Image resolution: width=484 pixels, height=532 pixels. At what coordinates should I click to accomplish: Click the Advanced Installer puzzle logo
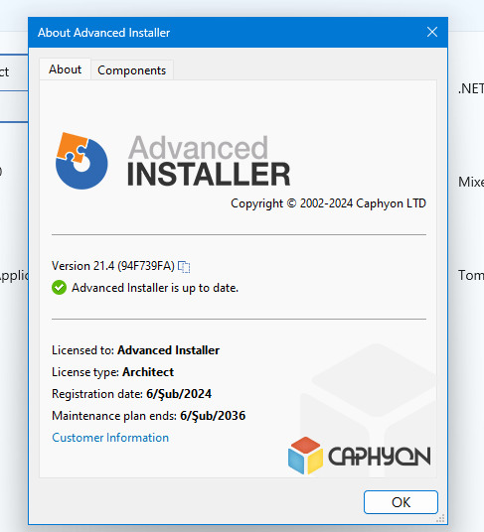click(81, 161)
